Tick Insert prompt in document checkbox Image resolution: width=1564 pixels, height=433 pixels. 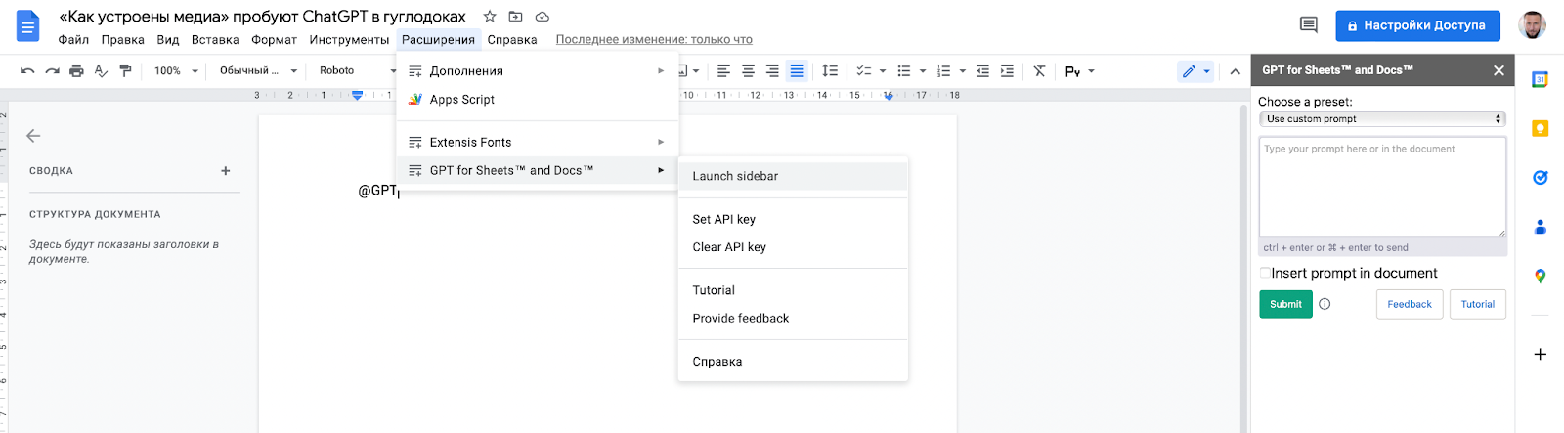tap(1265, 273)
